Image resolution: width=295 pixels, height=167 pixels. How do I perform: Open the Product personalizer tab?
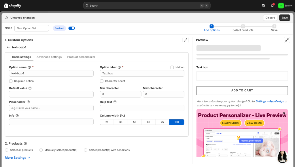coord(81,57)
